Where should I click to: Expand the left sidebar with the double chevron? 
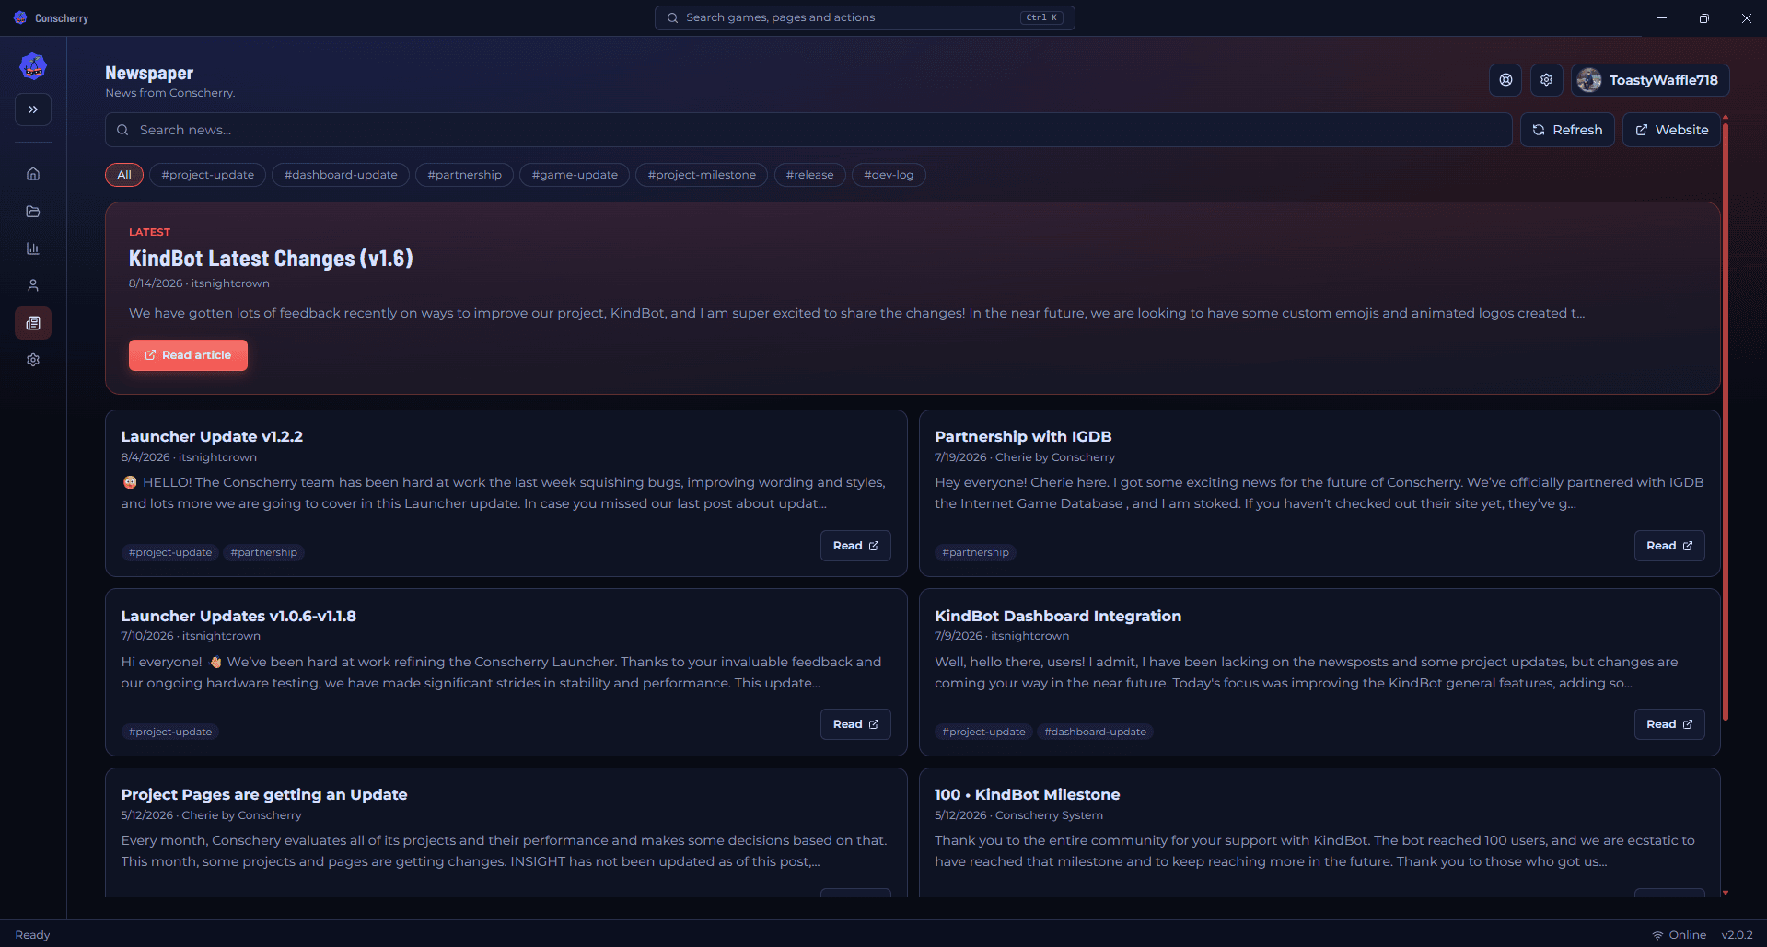point(33,110)
